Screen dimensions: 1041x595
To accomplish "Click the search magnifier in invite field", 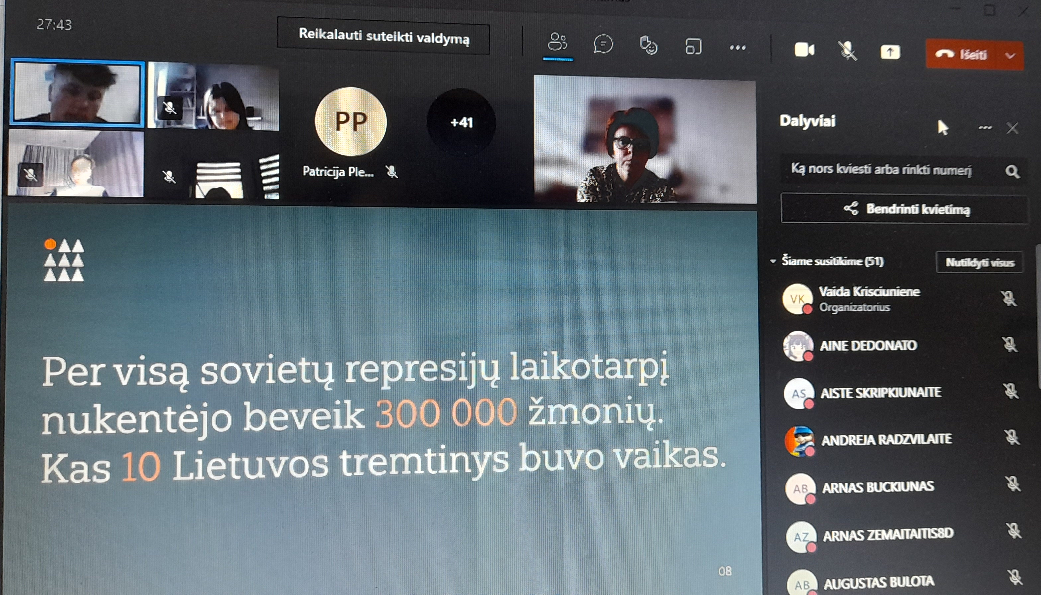I will (1012, 172).
